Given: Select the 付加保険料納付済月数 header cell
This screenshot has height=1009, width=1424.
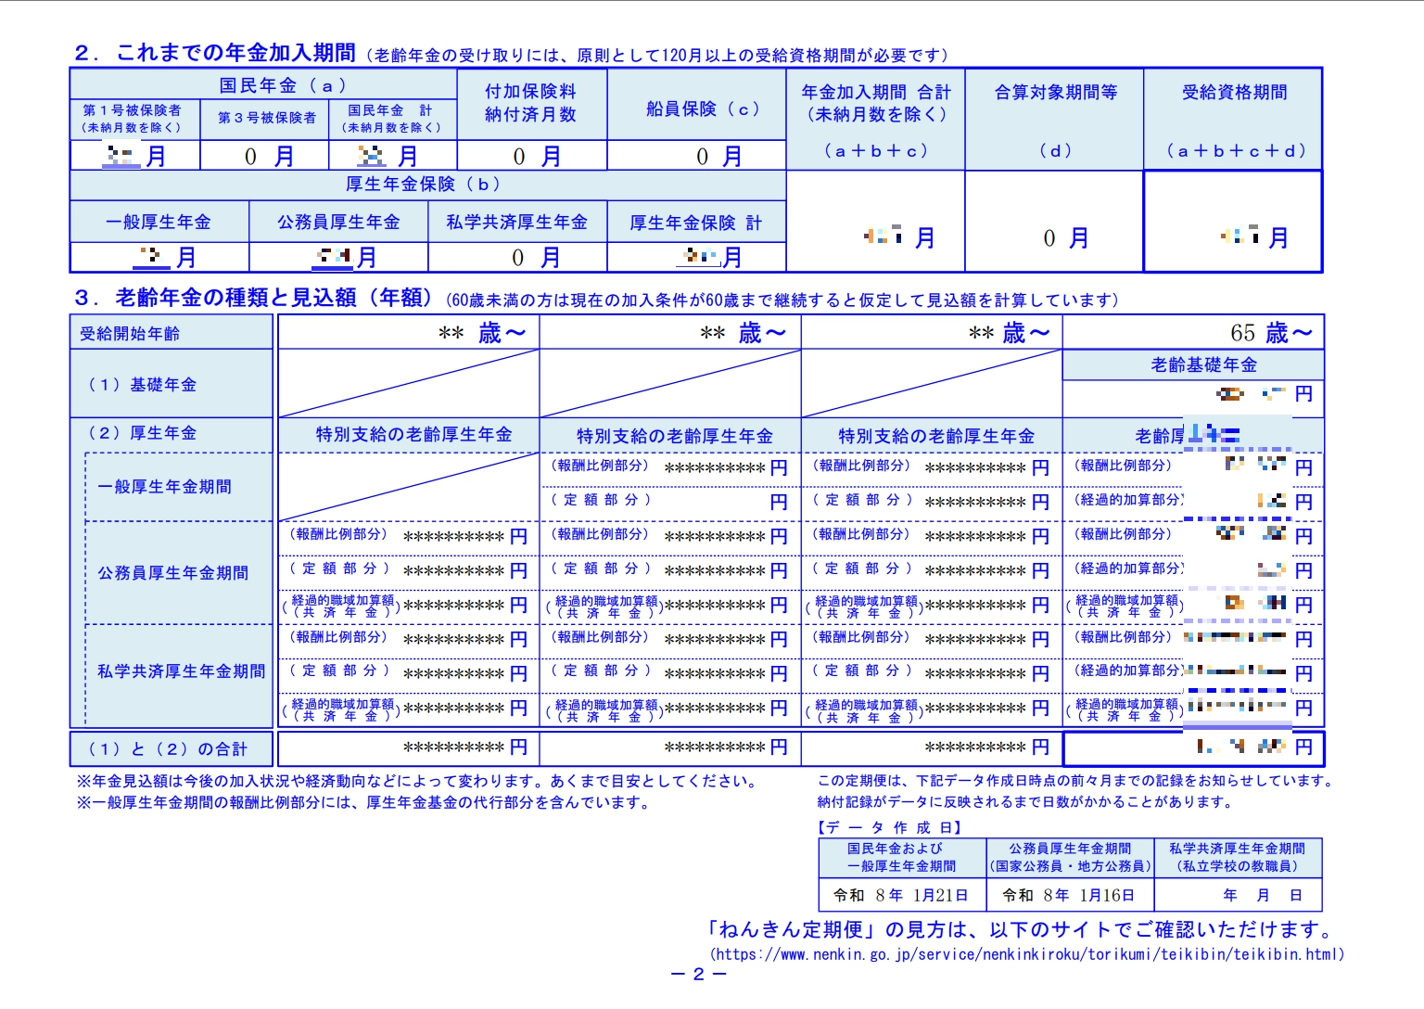Looking at the screenshot, I should (530, 103).
